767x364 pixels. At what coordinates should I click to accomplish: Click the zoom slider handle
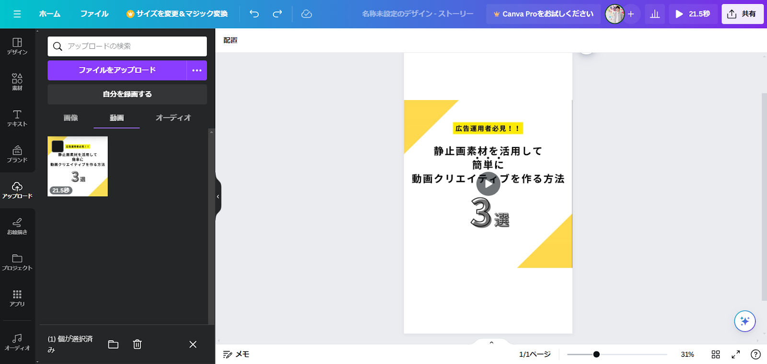(596, 354)
